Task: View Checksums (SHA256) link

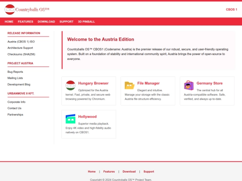Action: (22, 54)
